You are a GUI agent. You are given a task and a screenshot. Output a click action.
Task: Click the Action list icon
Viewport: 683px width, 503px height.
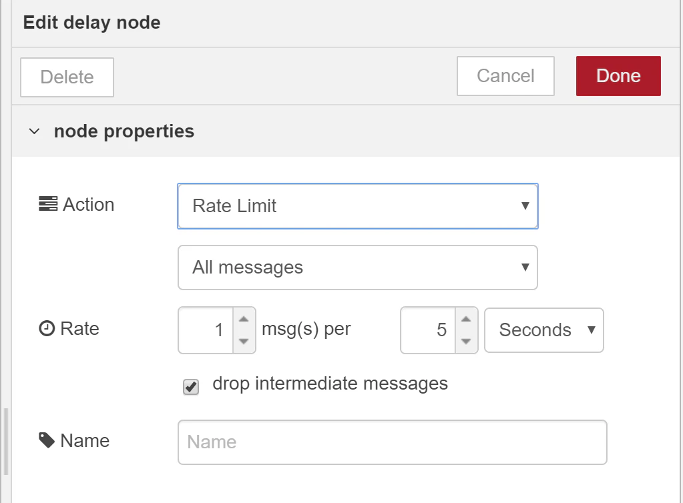click(x=48, y=203)
